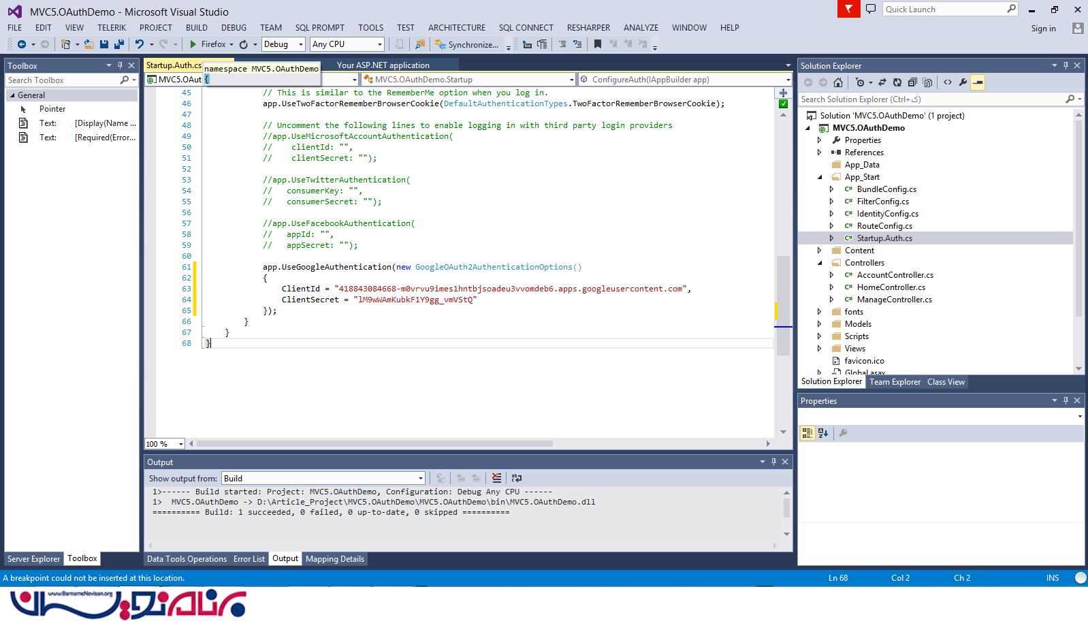Image resolution: width=1088 pixels, height=621 pixels.
Task: Toggle Categorized view in Properties panel
Action: (807, 433)
